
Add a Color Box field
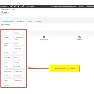pos(8,53)
